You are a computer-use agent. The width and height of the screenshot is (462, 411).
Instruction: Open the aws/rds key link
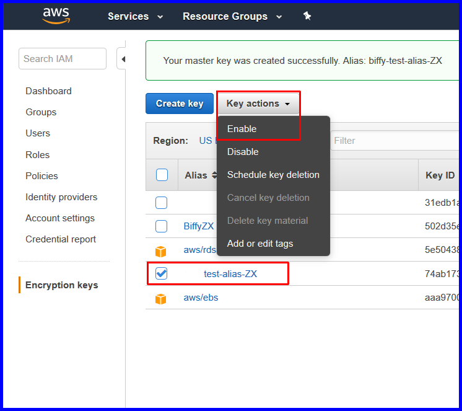tap(200, 250)
